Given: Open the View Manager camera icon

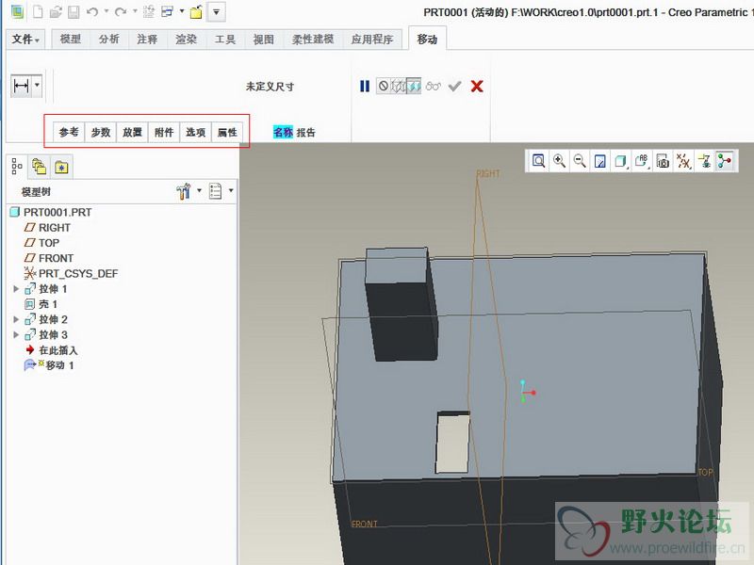Looking at the screenshot, I should tap(663, 161).
